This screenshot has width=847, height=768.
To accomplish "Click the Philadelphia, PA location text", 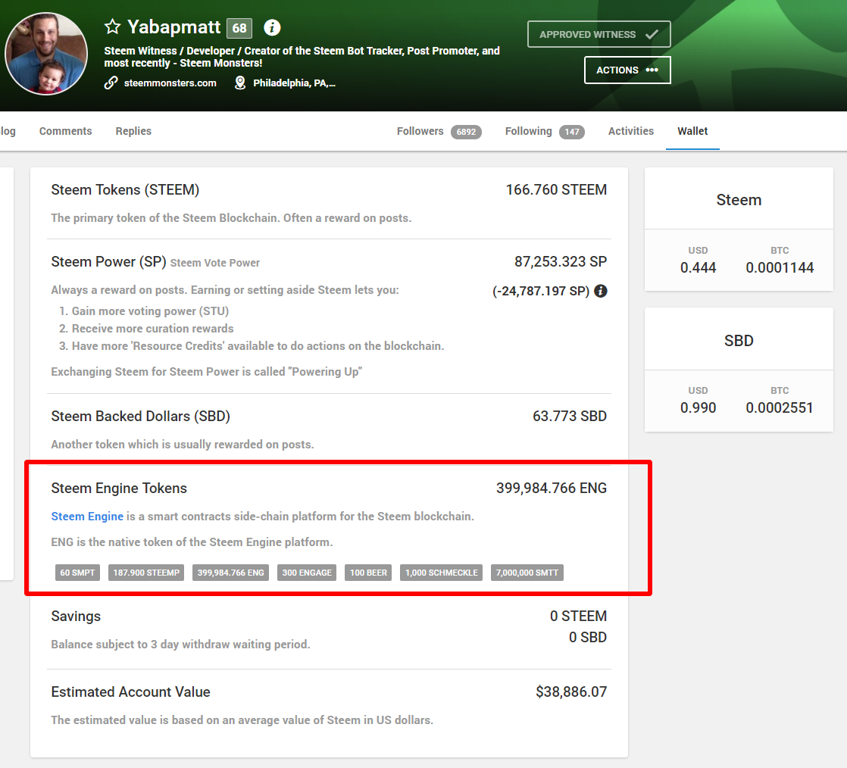I will click(x=295, y=83).
